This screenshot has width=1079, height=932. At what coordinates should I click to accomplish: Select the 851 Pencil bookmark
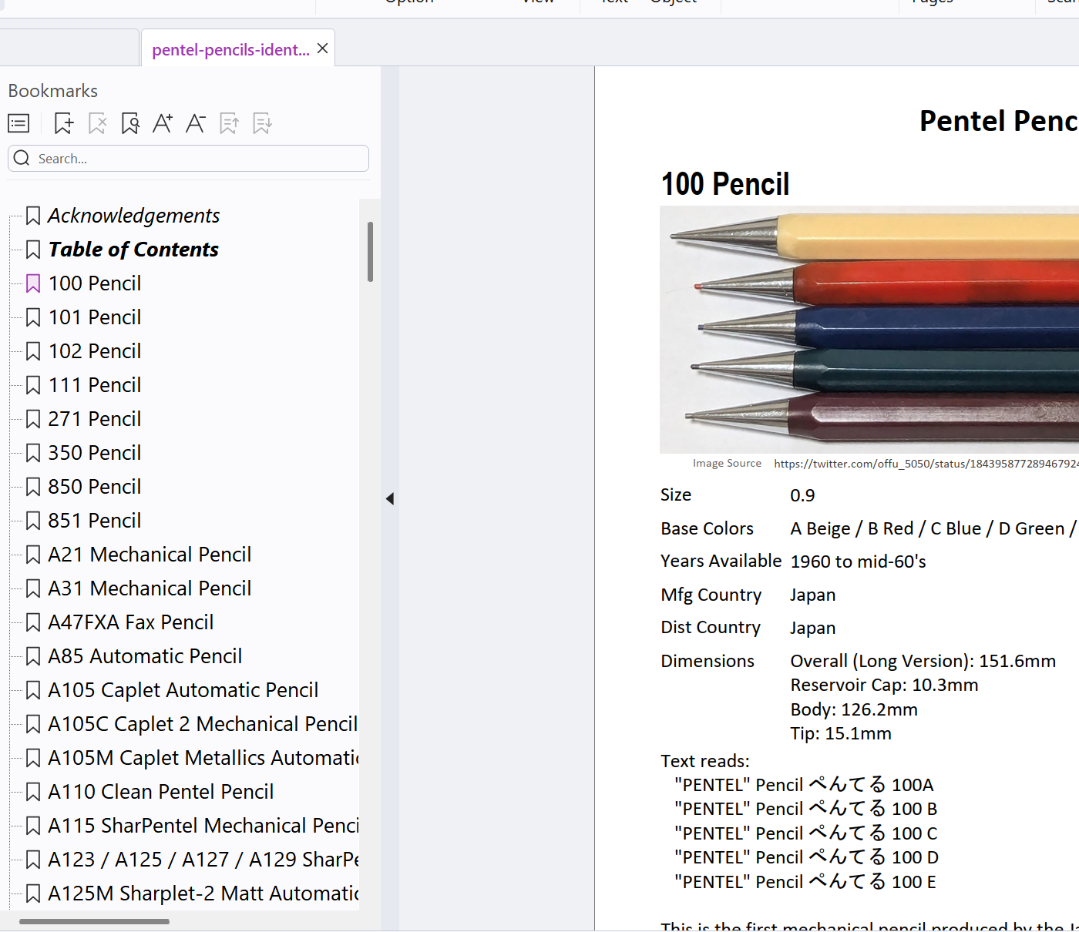pos(94,521)
